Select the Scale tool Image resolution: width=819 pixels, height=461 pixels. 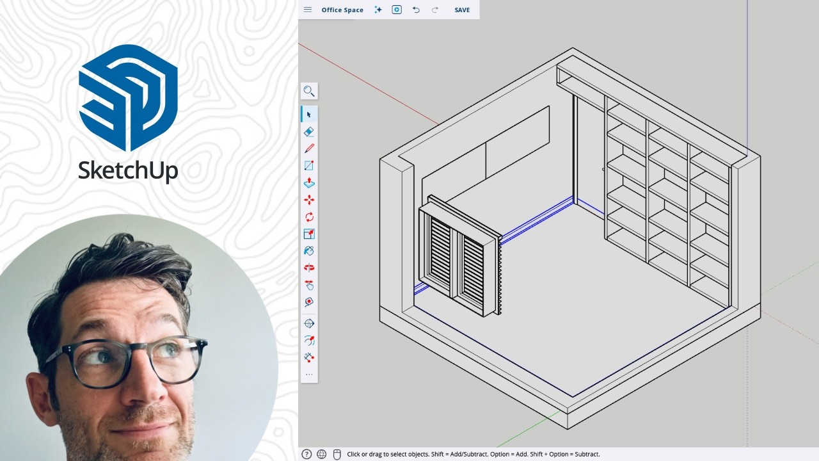click(309, 234)
